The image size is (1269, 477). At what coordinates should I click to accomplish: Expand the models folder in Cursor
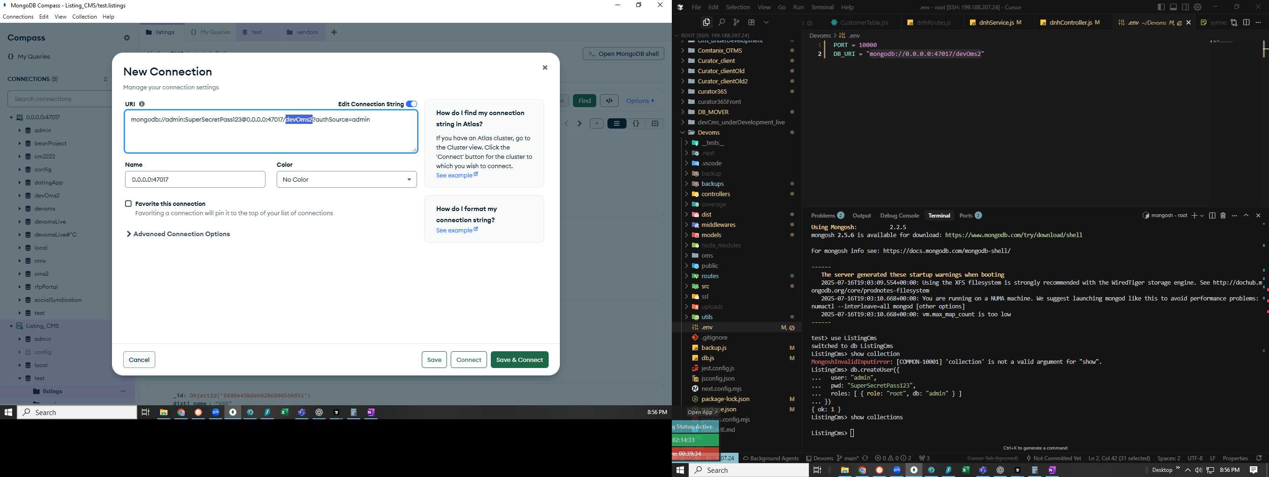click(686, 235)
